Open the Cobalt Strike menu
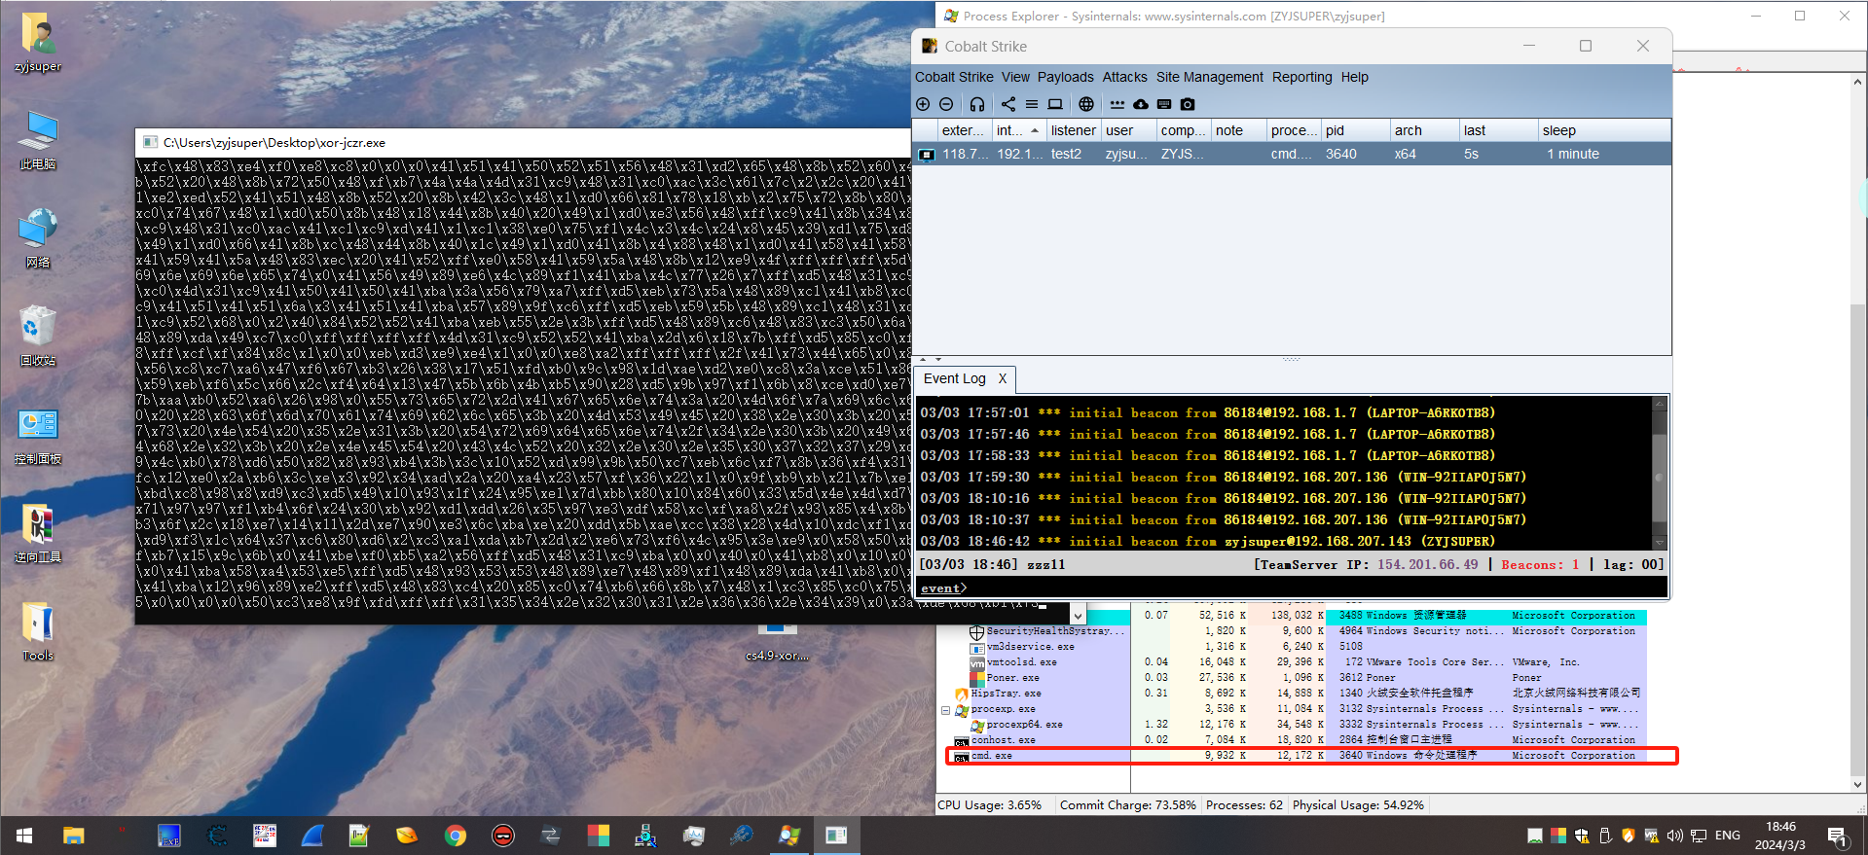1868x855 pixels. tap(954, 77)
